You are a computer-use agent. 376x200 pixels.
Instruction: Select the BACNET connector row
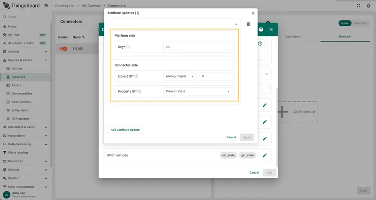coord(78,49)
